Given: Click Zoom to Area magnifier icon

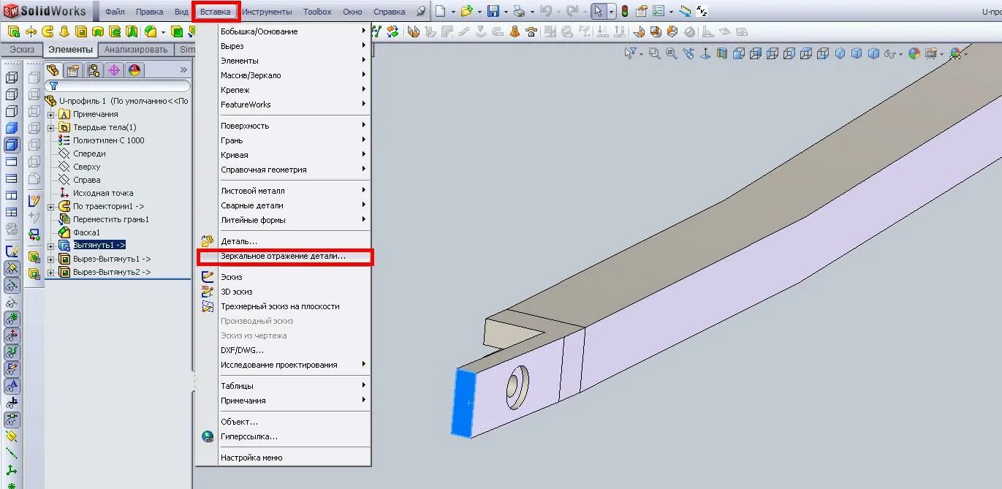Looking at the screenshot, I should pos(671,53).
